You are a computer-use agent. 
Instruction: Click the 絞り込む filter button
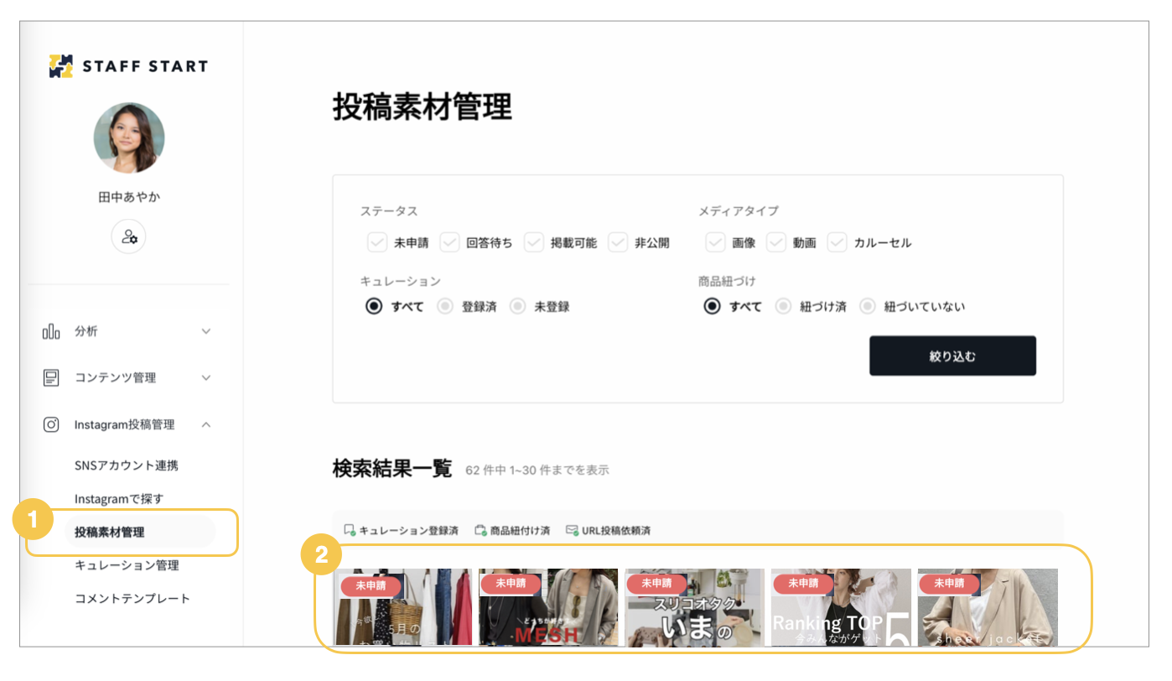pos(952,356)
